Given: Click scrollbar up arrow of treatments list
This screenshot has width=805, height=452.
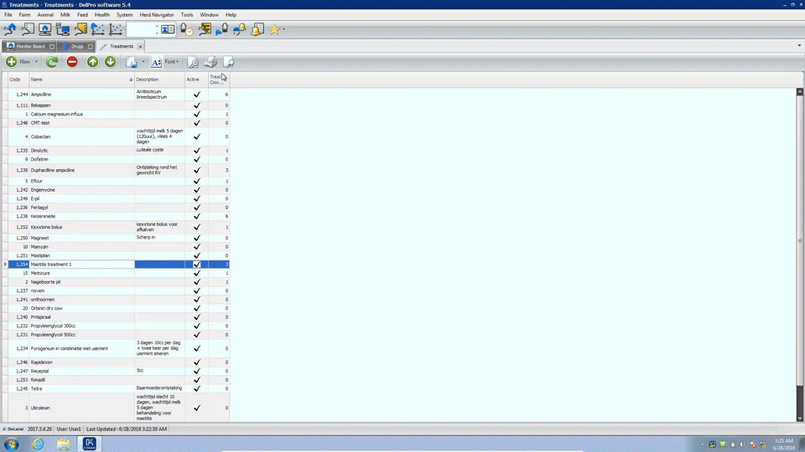Looking at the screenshot, I should (799, 92).
